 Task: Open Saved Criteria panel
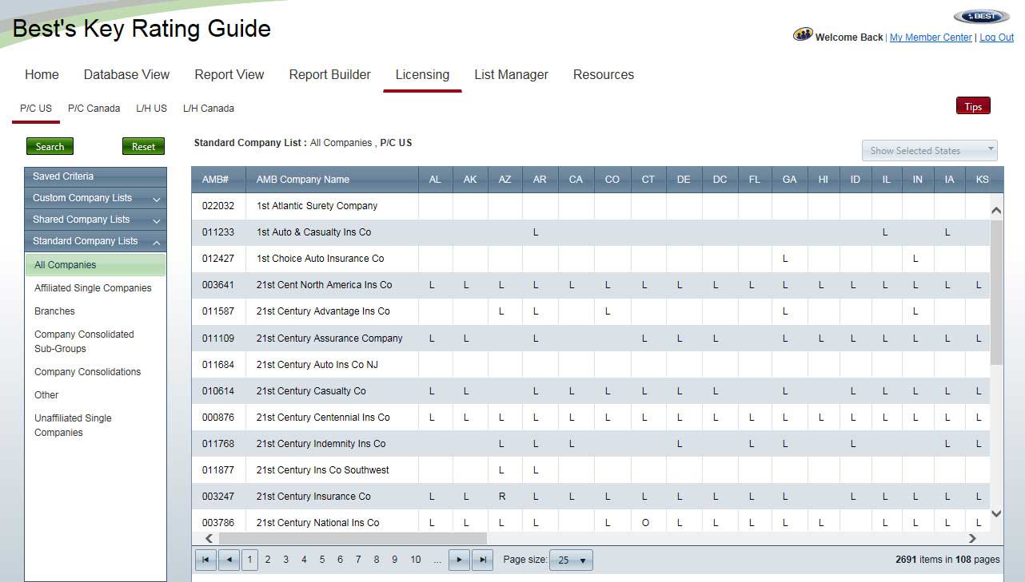click(x=95, y=176)
